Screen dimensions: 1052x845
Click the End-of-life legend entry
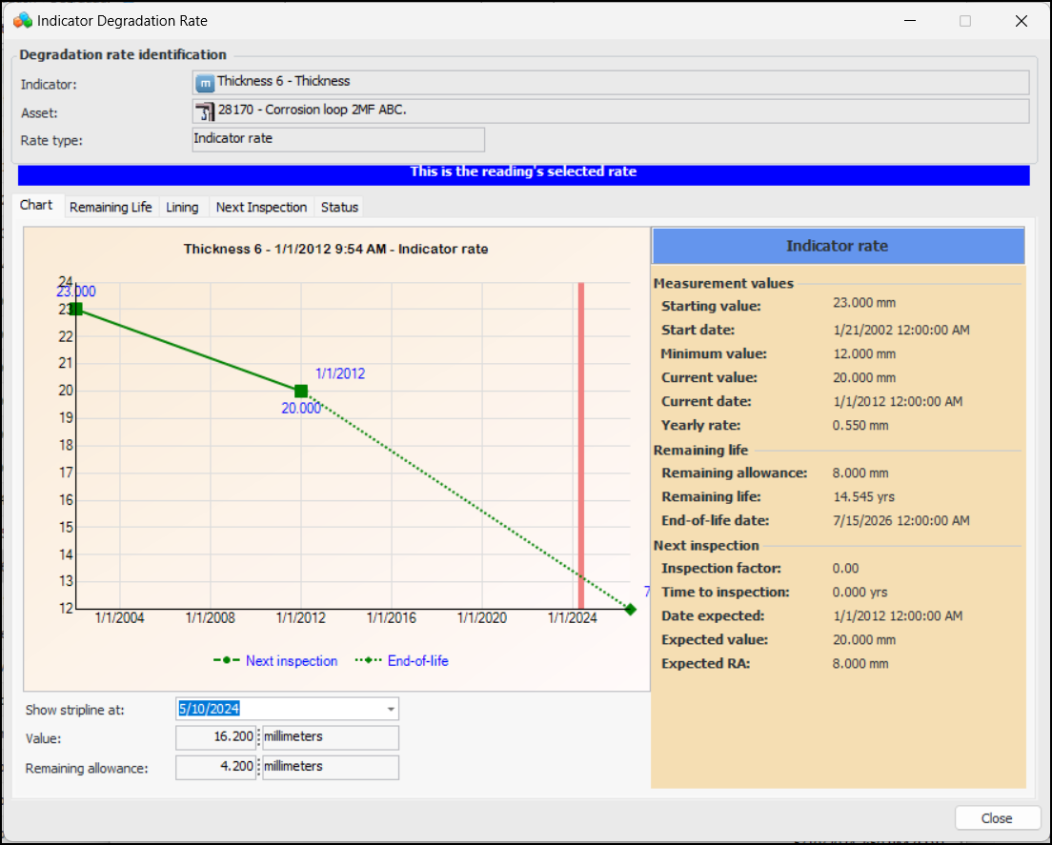(x=402, y=661)
